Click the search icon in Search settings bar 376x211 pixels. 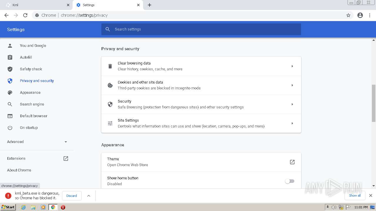(108, 29)
